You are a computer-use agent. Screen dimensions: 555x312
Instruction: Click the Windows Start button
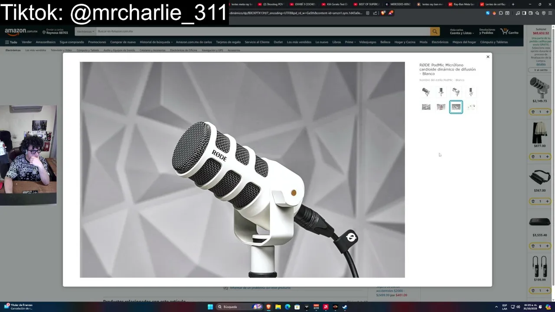pyautogui.click(x=210, y=307)
